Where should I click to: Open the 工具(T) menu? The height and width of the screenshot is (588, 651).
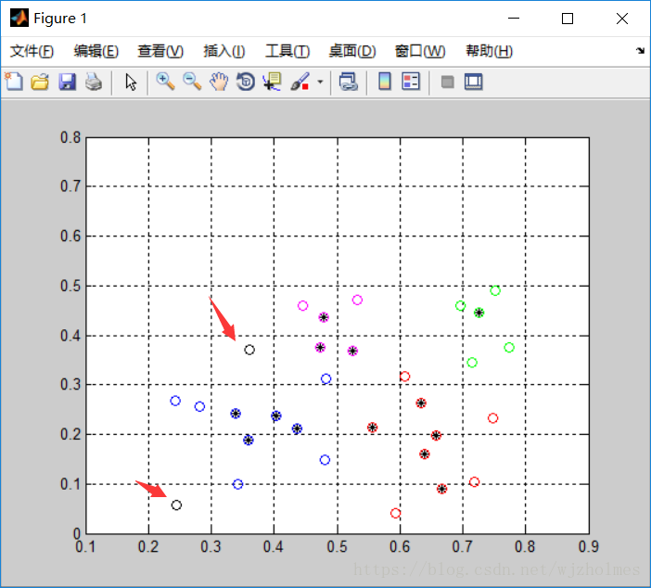tap(287, 51)
